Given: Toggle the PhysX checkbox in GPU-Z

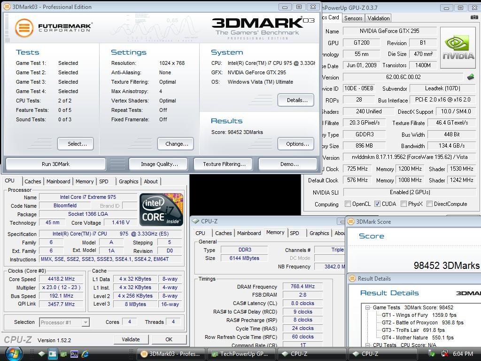Looking at the screenshot, I should [403, 204].
